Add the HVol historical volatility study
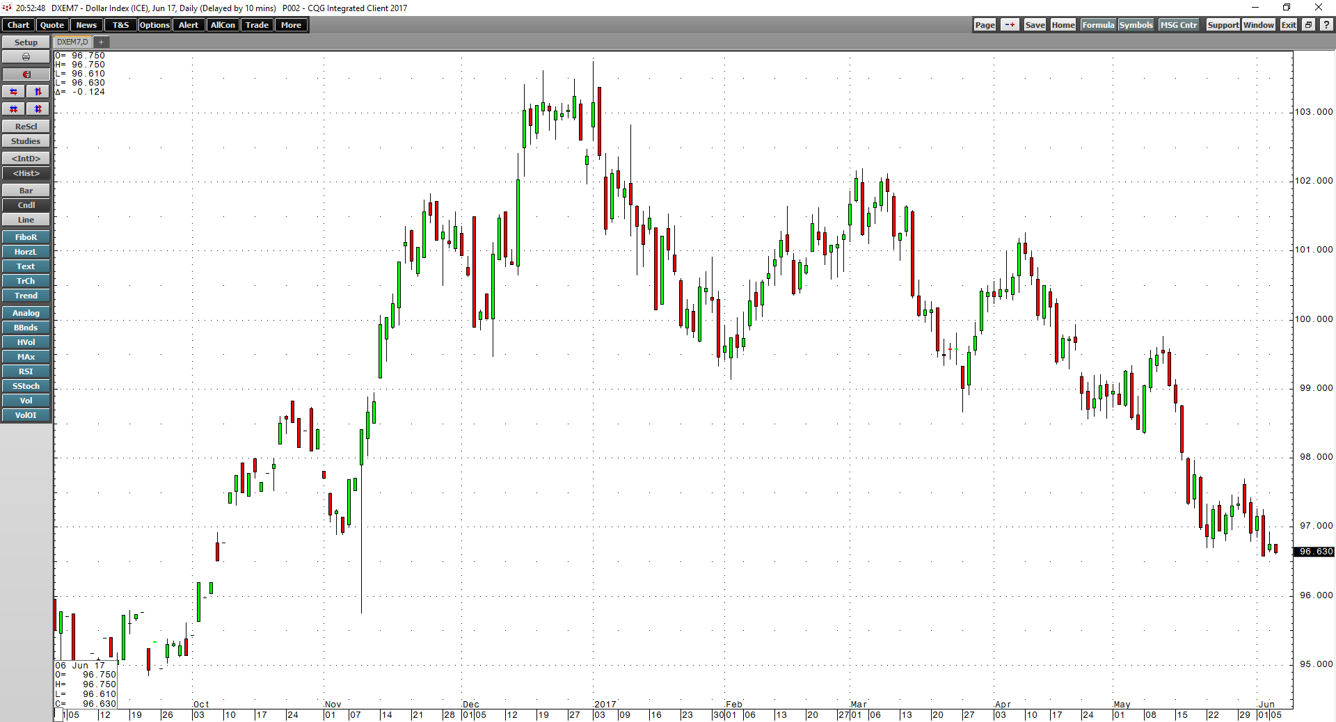 coord(26,342)
